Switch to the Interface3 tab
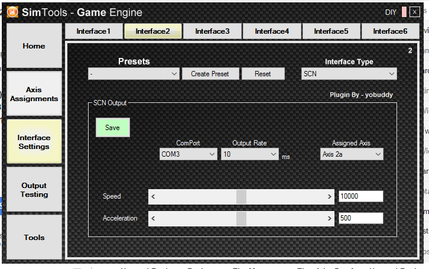 click(212, 31)
